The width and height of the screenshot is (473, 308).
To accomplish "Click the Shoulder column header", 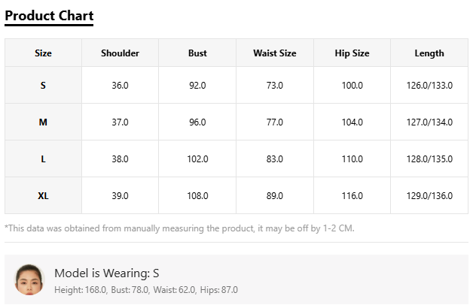I will coord(120,53).
